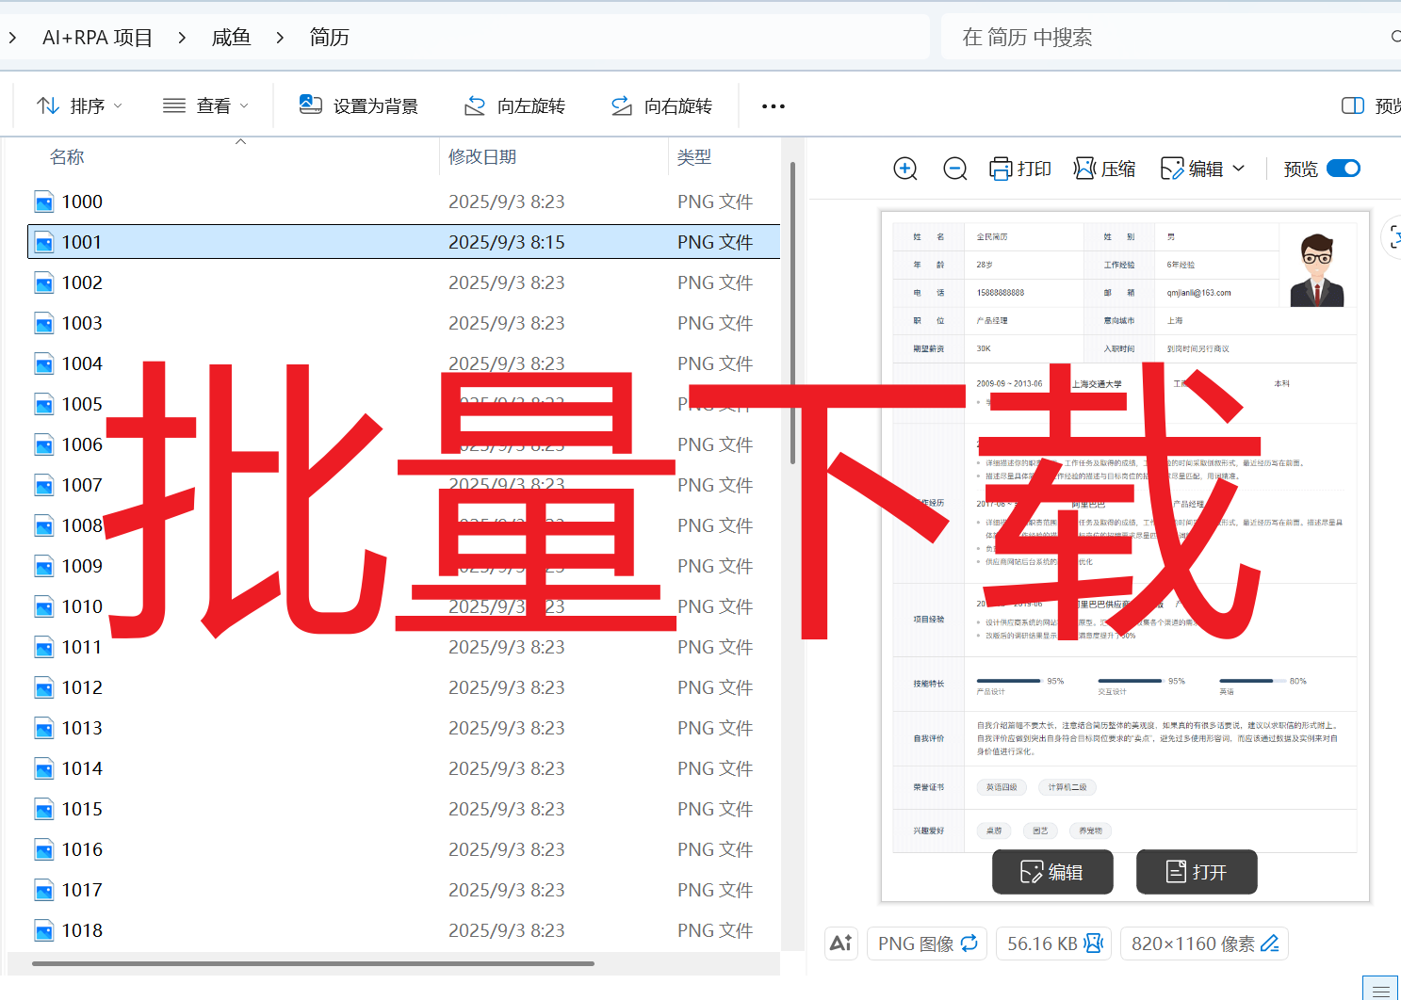1401x1000 pixels.
Task: Click the AI text recognition icon
Action: [840, 944]
